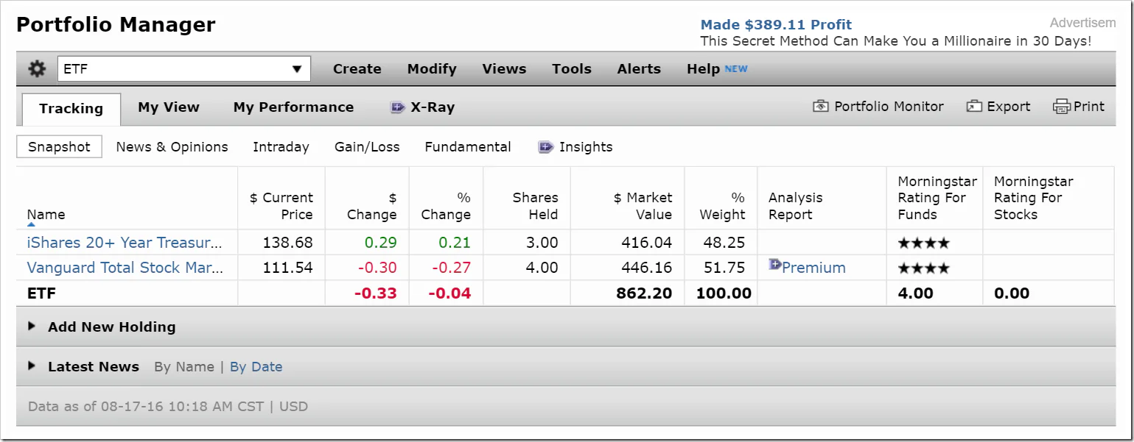The width and height of the screenshot is (1134, 442).
Task: Click the 138.68 price cell
Action: coord(288,243)
